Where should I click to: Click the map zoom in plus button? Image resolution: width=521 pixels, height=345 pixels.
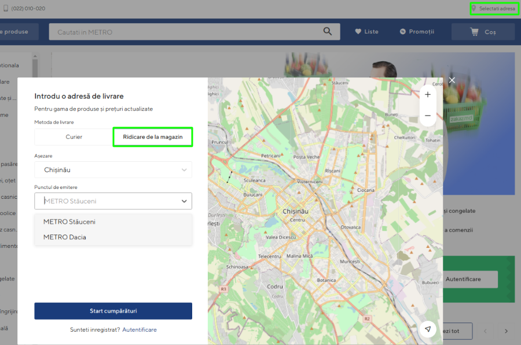click(428, 95)
